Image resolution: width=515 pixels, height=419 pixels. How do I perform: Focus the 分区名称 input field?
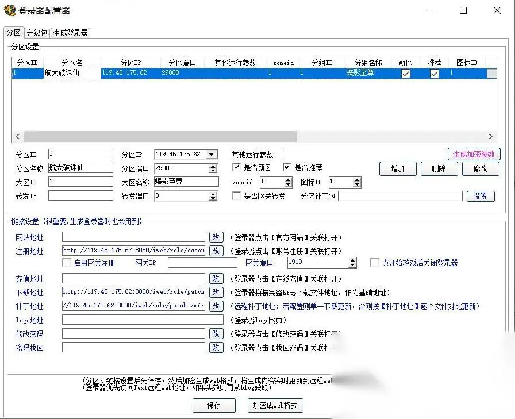(80, 168)
